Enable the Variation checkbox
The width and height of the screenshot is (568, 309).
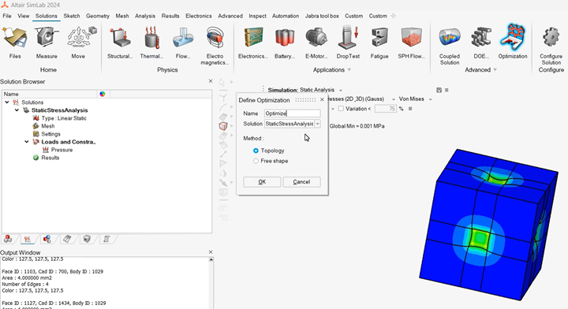341,109
